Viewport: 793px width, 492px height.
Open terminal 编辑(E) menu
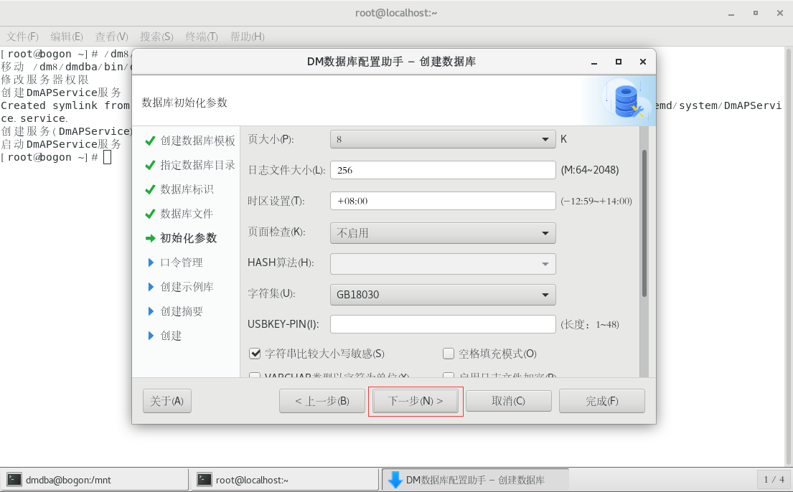(67, 37)
